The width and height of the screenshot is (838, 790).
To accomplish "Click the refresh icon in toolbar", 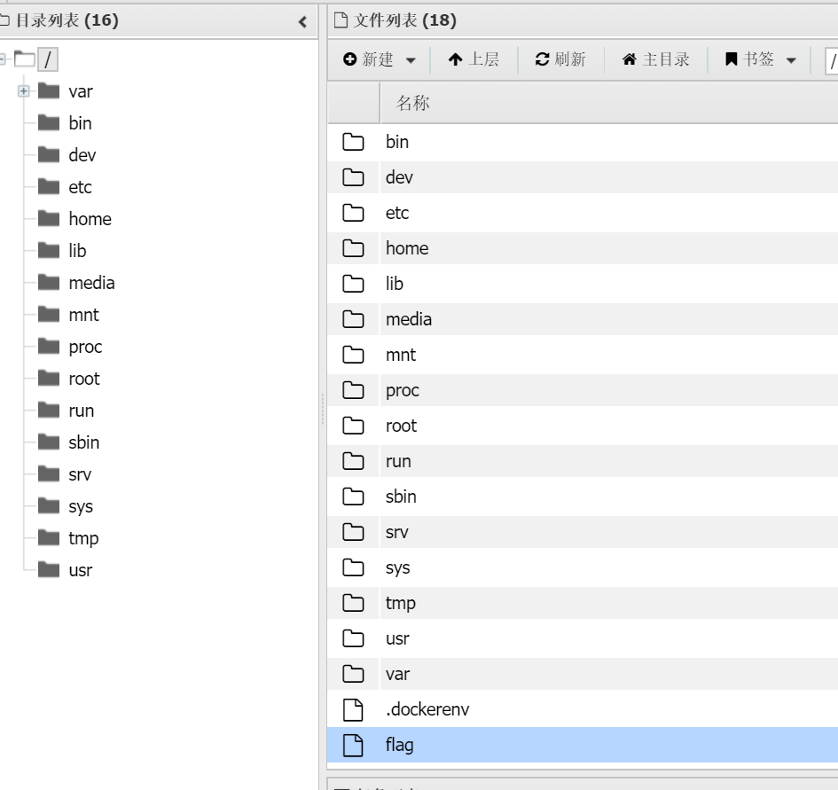I will [x=542, y=59].
